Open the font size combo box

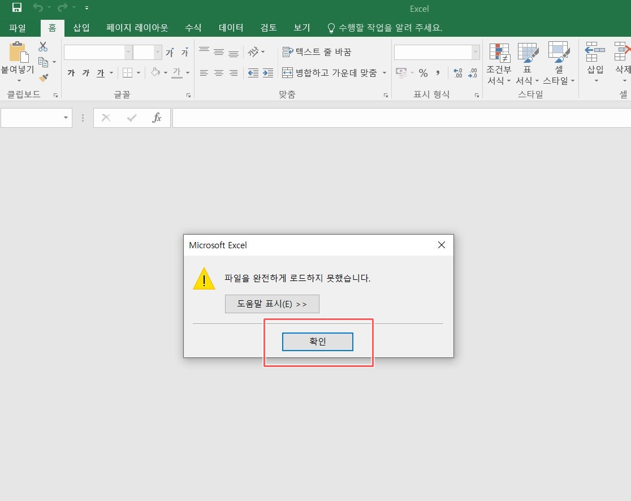147,53
